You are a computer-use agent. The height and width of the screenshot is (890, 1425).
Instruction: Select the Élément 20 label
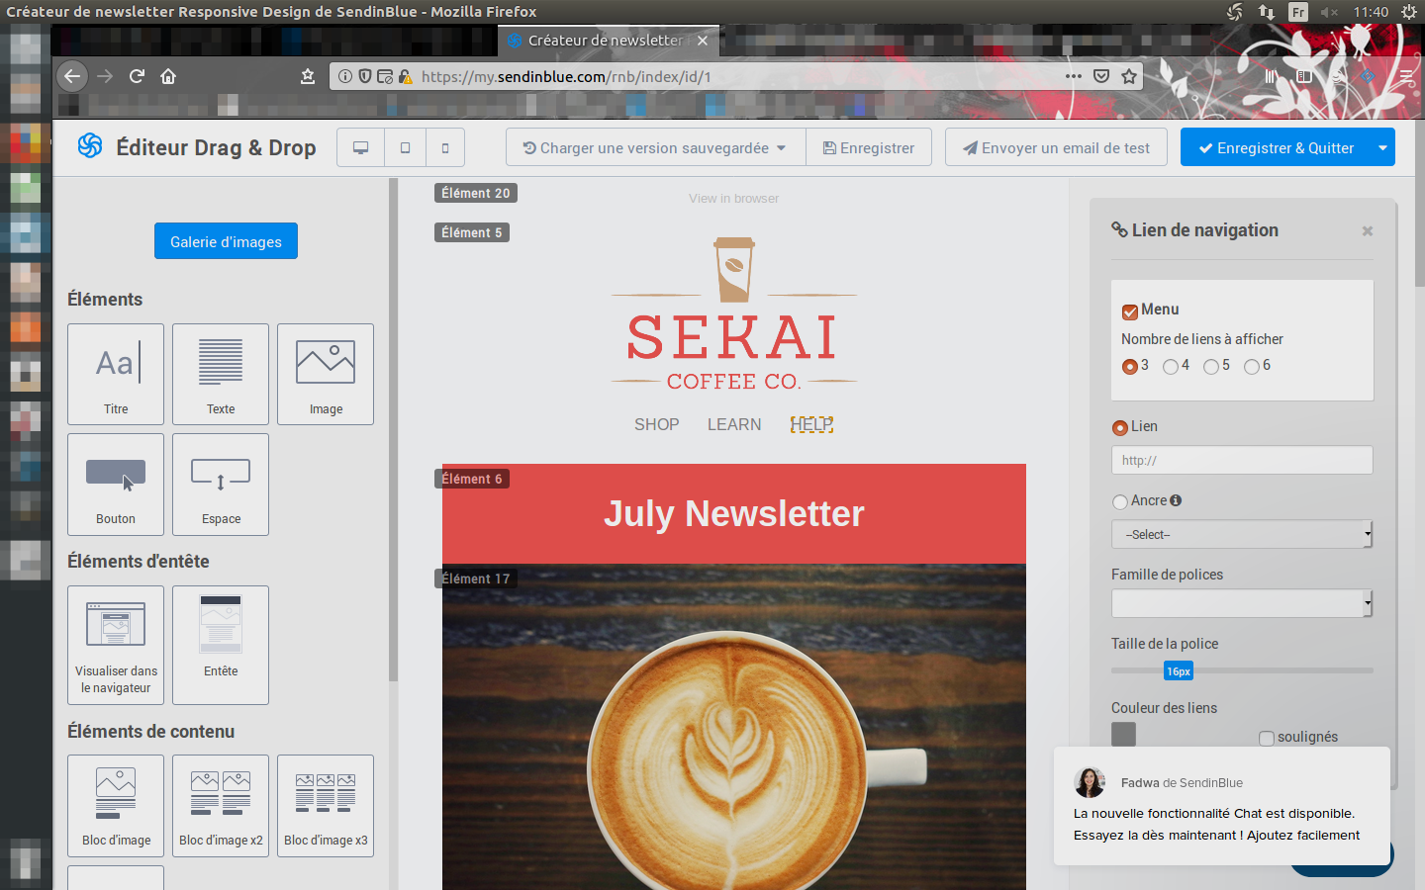[476, 193]
